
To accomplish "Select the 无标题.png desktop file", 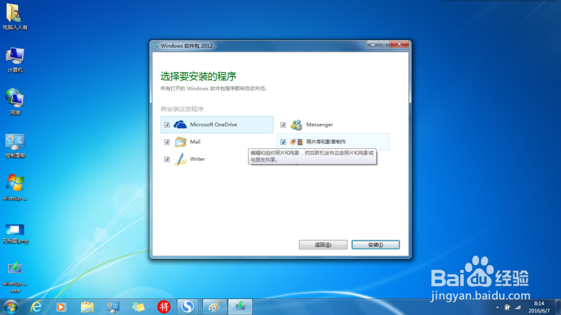I will coord(15,234).
